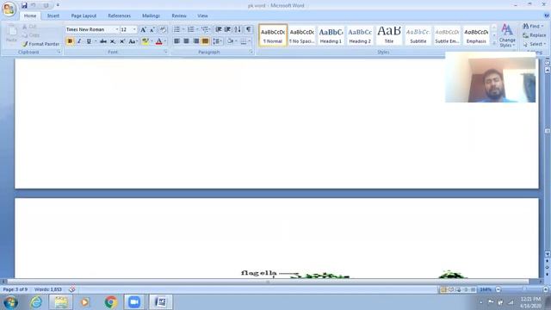
Task: Toggle Show/Hide paragraph marks
Action: click(249, 29)
